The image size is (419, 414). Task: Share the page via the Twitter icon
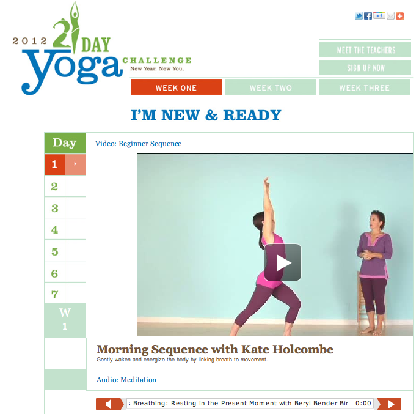(359, 16)
